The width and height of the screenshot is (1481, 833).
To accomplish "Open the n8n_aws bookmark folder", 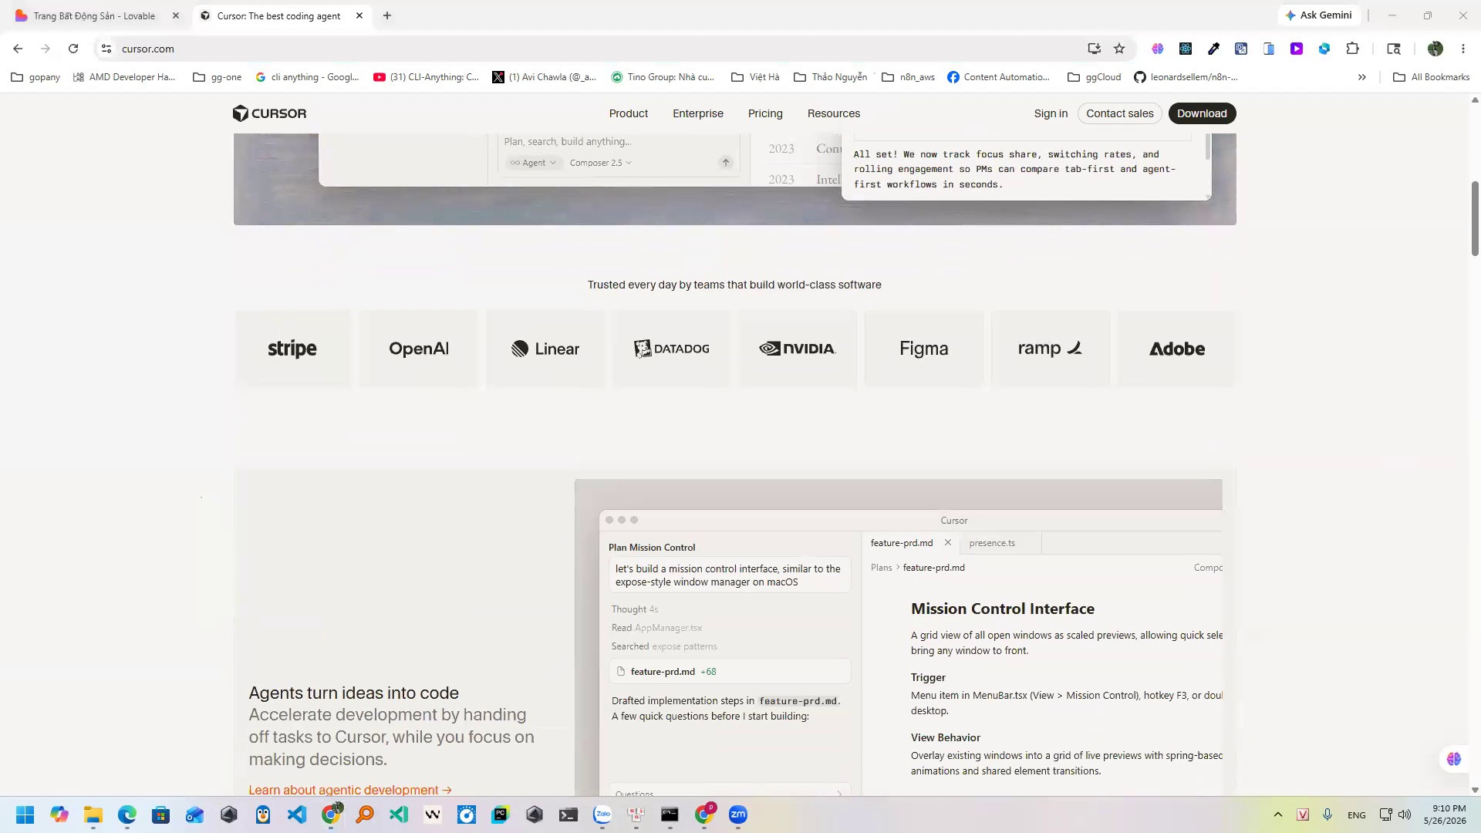I will pyautogui.click(x=908, y=77).
